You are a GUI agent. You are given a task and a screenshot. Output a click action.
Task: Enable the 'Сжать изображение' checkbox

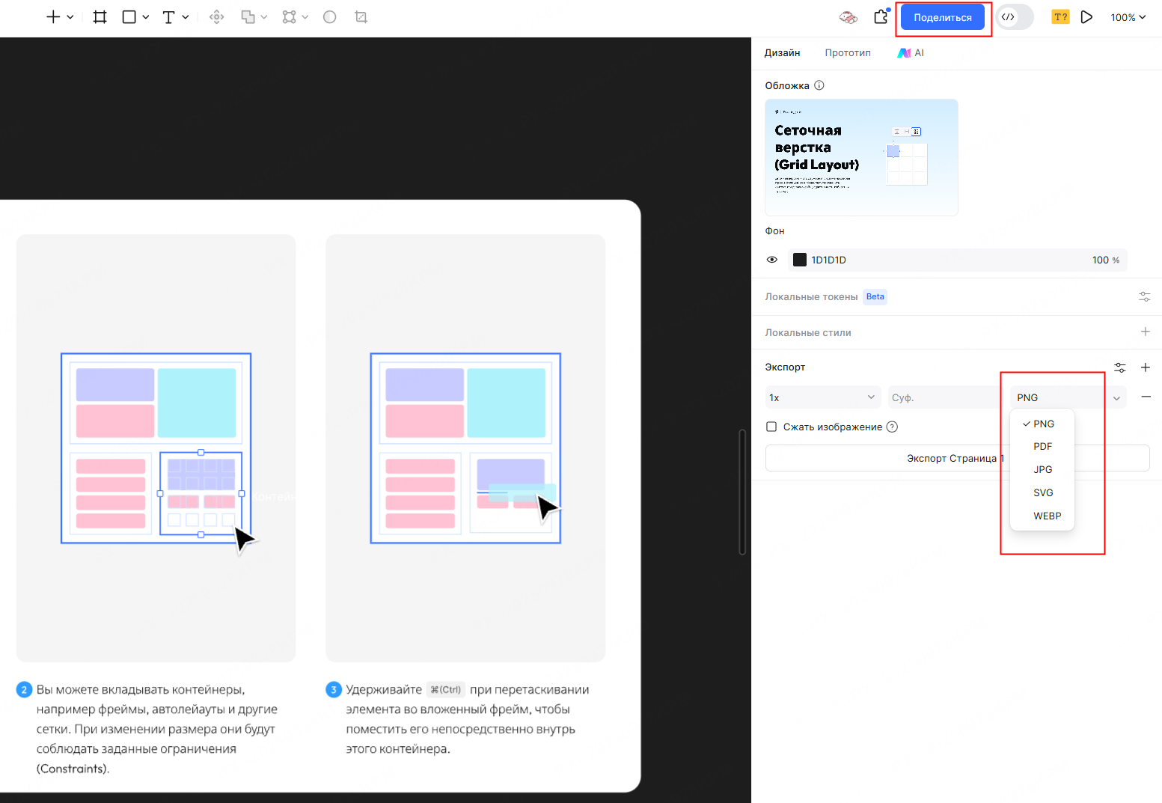click(x=771, y=427)
